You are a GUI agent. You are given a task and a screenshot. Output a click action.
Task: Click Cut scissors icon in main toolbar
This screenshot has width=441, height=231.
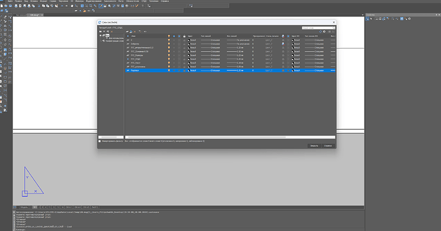(x=39, y=6)
